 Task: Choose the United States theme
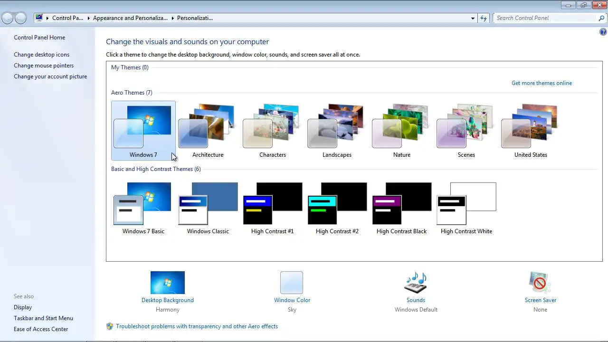(x=531, y=131)
